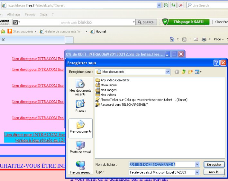Click the up-one-level folder icon
Screen dimensions: 228x181
(184, 72)
